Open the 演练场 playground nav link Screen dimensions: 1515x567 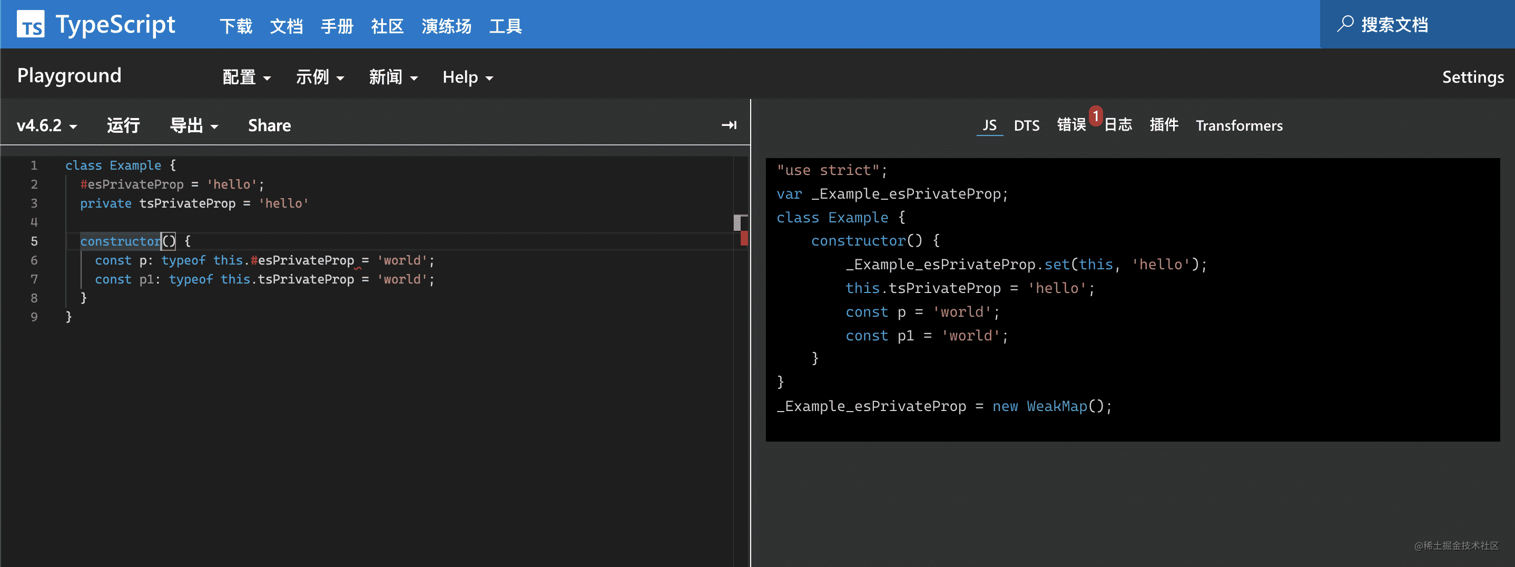(x=446, y=26)
